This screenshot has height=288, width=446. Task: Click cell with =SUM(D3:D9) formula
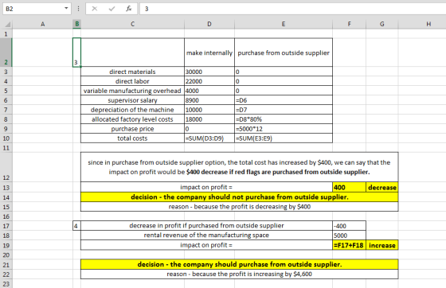pyautogui.click(x=209, y=138)
